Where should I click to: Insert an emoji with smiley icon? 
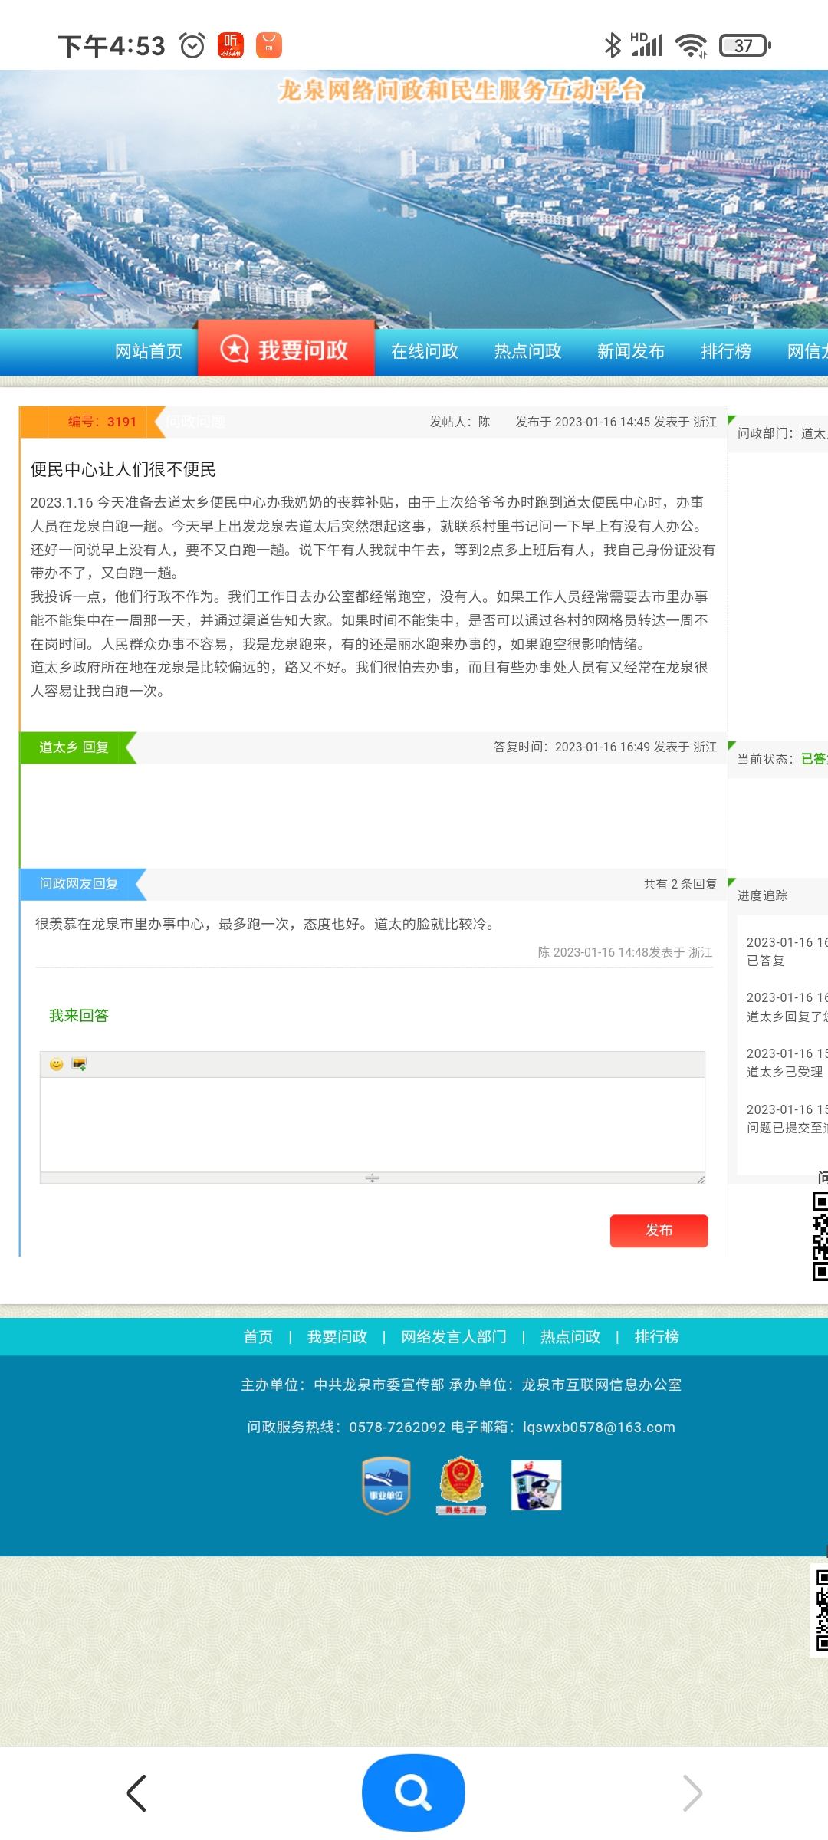(x=56, y=1064)
